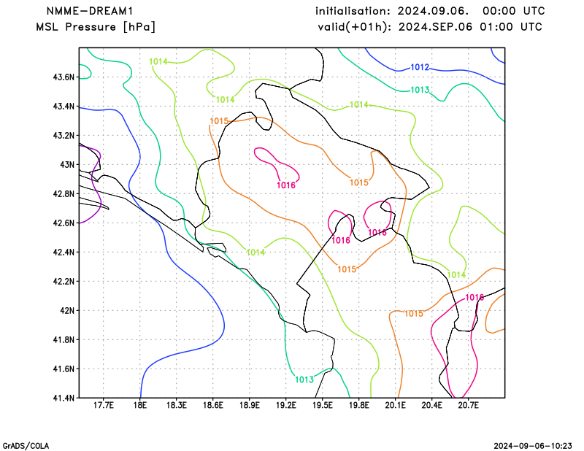Click the "19.5E" longitude label

pos(322,405)
